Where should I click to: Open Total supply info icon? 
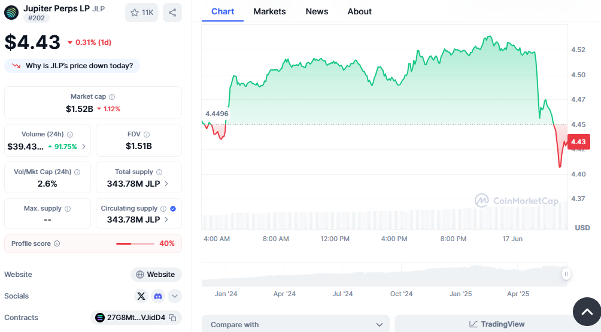[159, 172]
